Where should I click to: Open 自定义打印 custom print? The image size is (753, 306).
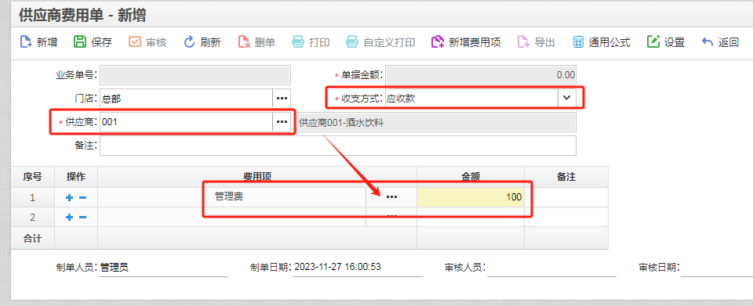coord(352,42)
